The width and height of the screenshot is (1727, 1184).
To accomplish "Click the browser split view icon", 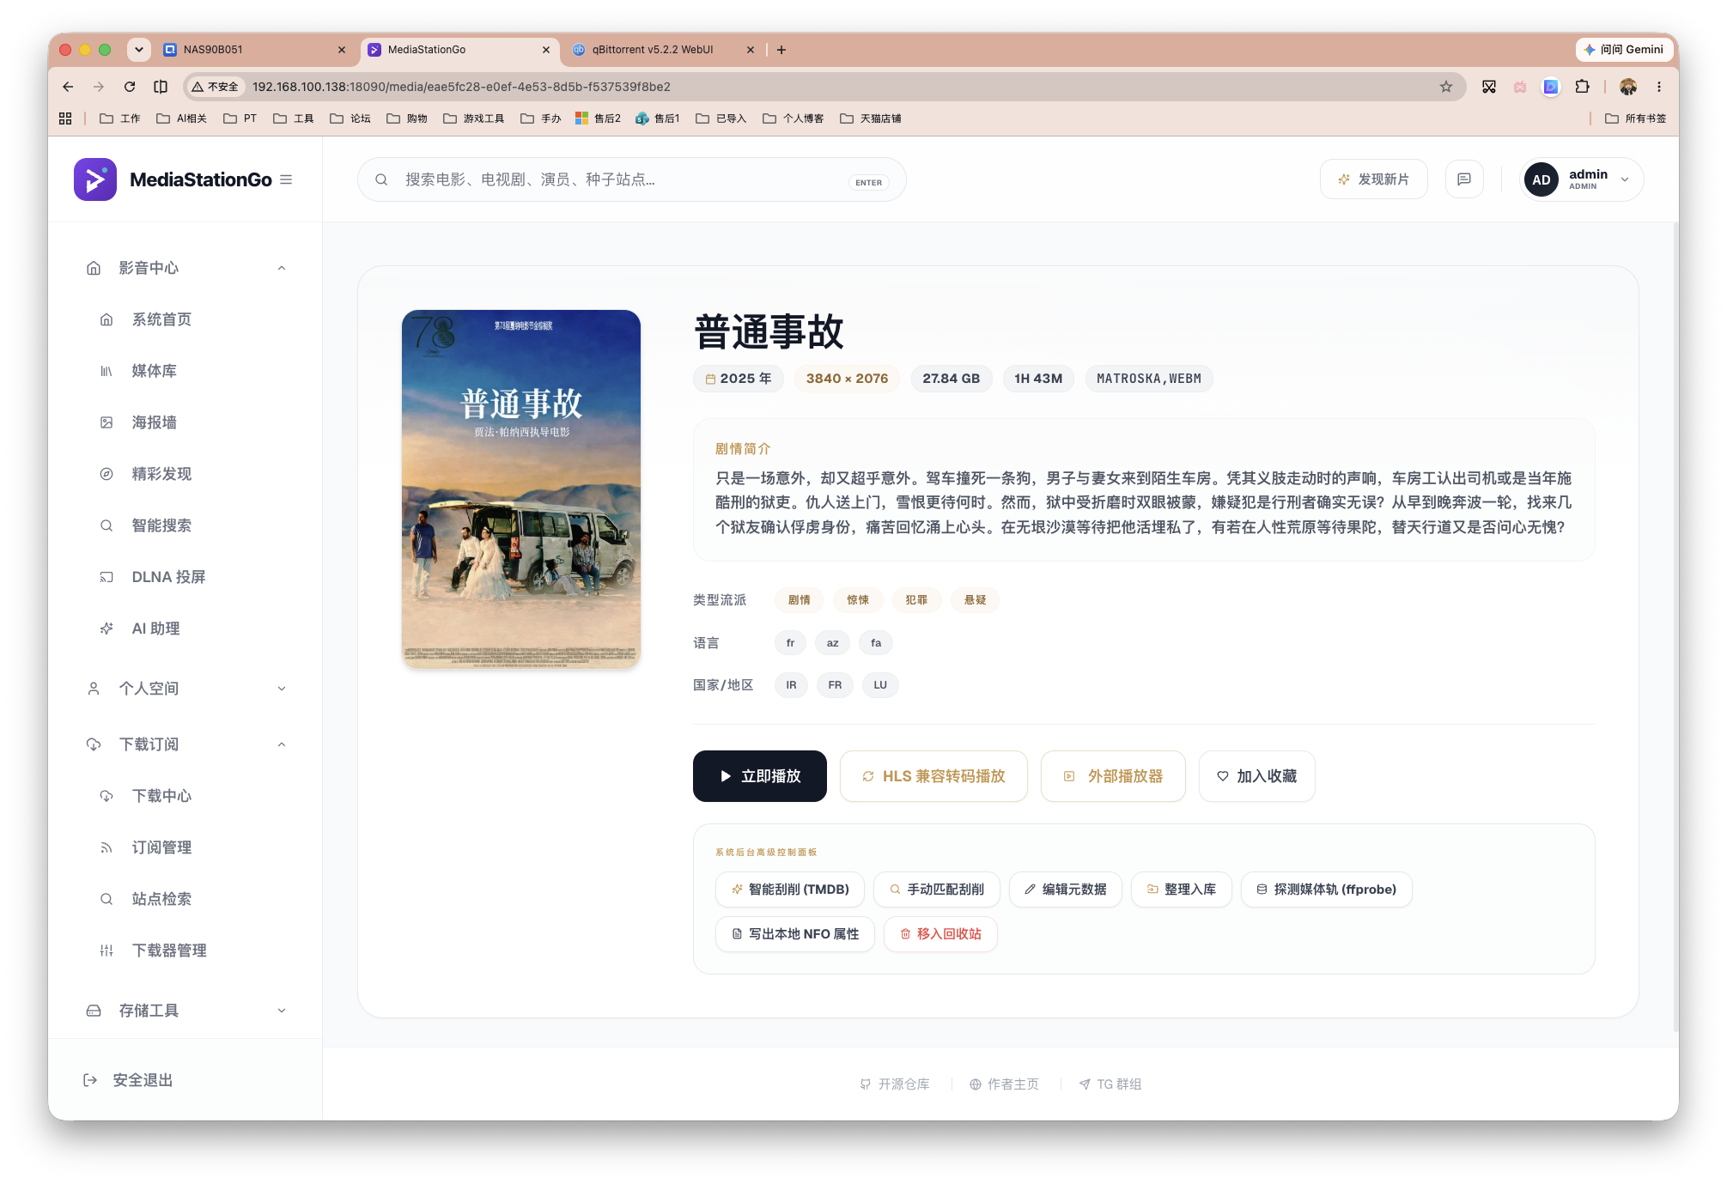I will point(161,87).
